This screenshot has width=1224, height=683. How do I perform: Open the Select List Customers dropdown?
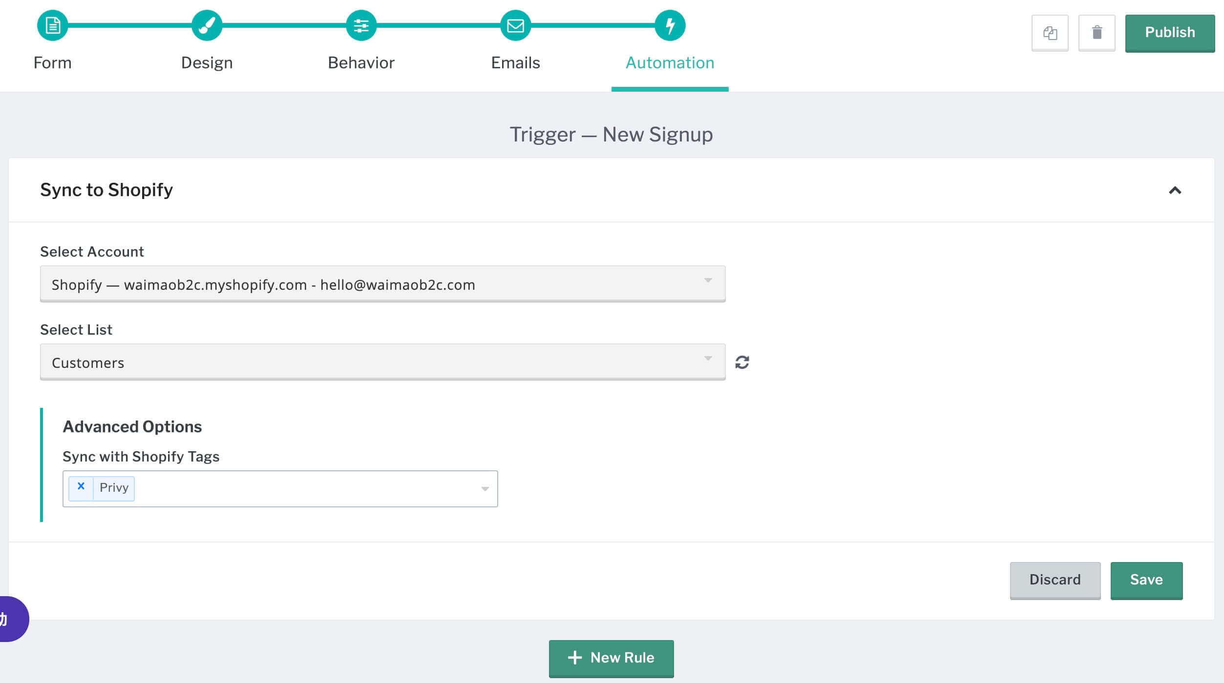[382, 362]
